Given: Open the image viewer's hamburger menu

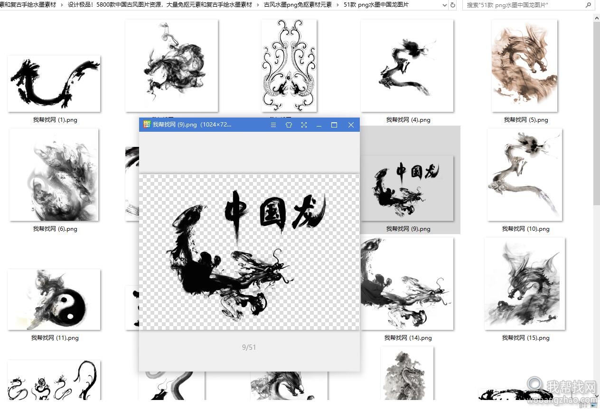Looking at the screenshot, I should click(273, 125).
